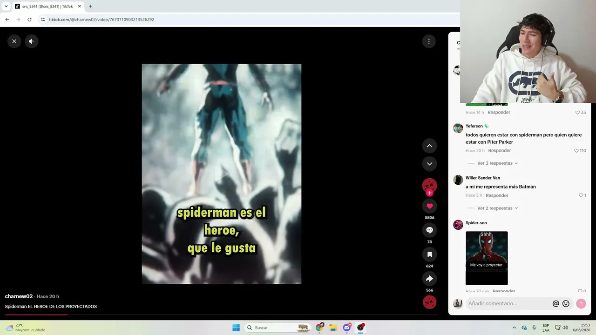Open the charnew02 profile link
Screen dimensions: 596x335
(x=19, y=296)
